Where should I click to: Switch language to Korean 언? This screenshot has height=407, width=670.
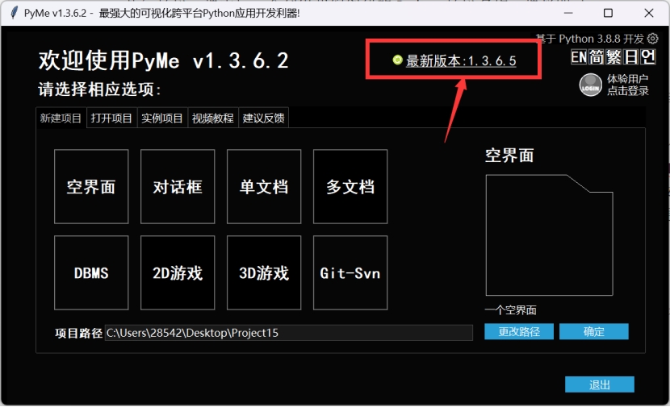click(647, 56)
